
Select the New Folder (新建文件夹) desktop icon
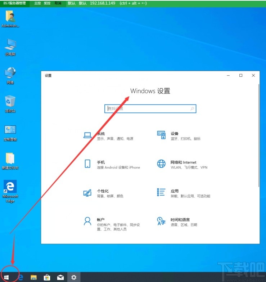10,161
